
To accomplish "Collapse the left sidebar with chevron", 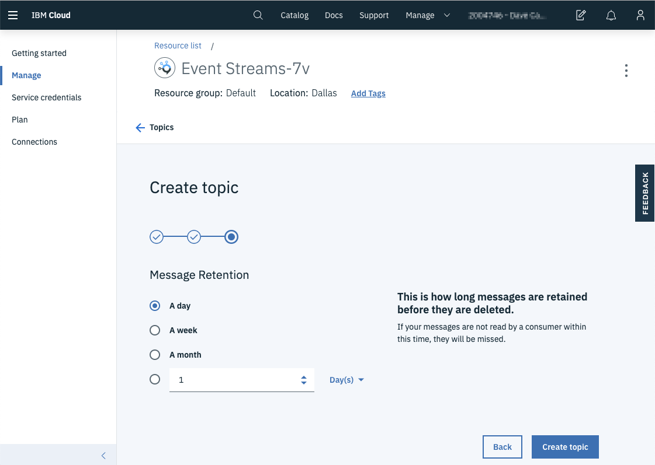I will pos(103,456).
